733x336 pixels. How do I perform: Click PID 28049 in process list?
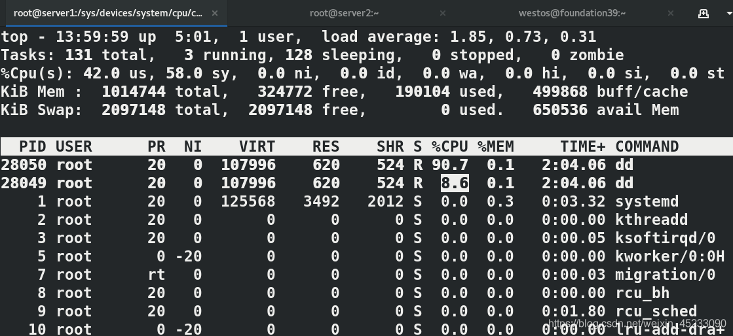(x=24, y=183)
